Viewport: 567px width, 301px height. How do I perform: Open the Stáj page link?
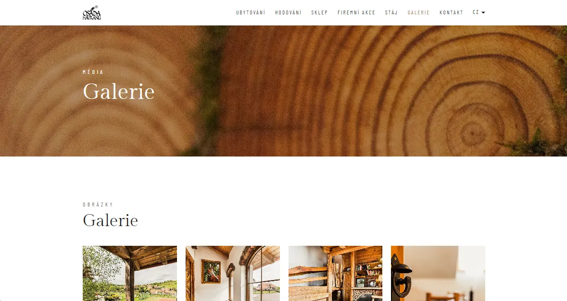[x=391, y=12]
